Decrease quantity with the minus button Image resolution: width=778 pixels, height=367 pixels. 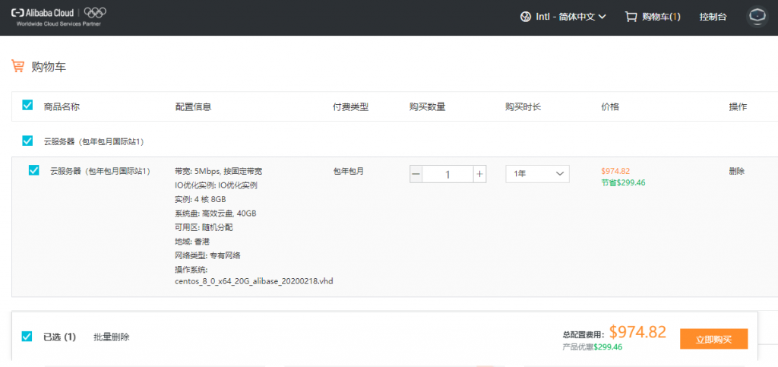click(x=416, y=174)
